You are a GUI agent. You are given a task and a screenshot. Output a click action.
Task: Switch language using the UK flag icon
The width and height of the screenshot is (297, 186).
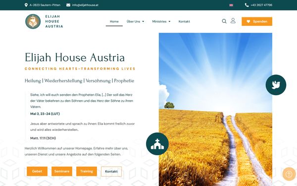(231, 5)
